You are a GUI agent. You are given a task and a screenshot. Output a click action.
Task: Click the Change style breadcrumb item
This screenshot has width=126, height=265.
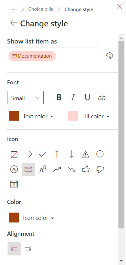(x=79, y=10)
